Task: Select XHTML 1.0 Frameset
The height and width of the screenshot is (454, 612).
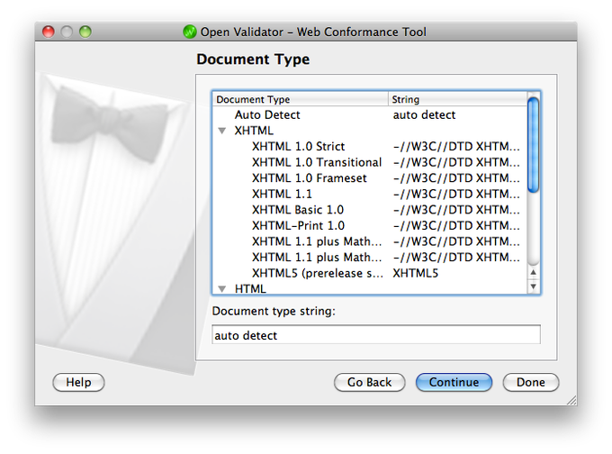Action: 370,178
